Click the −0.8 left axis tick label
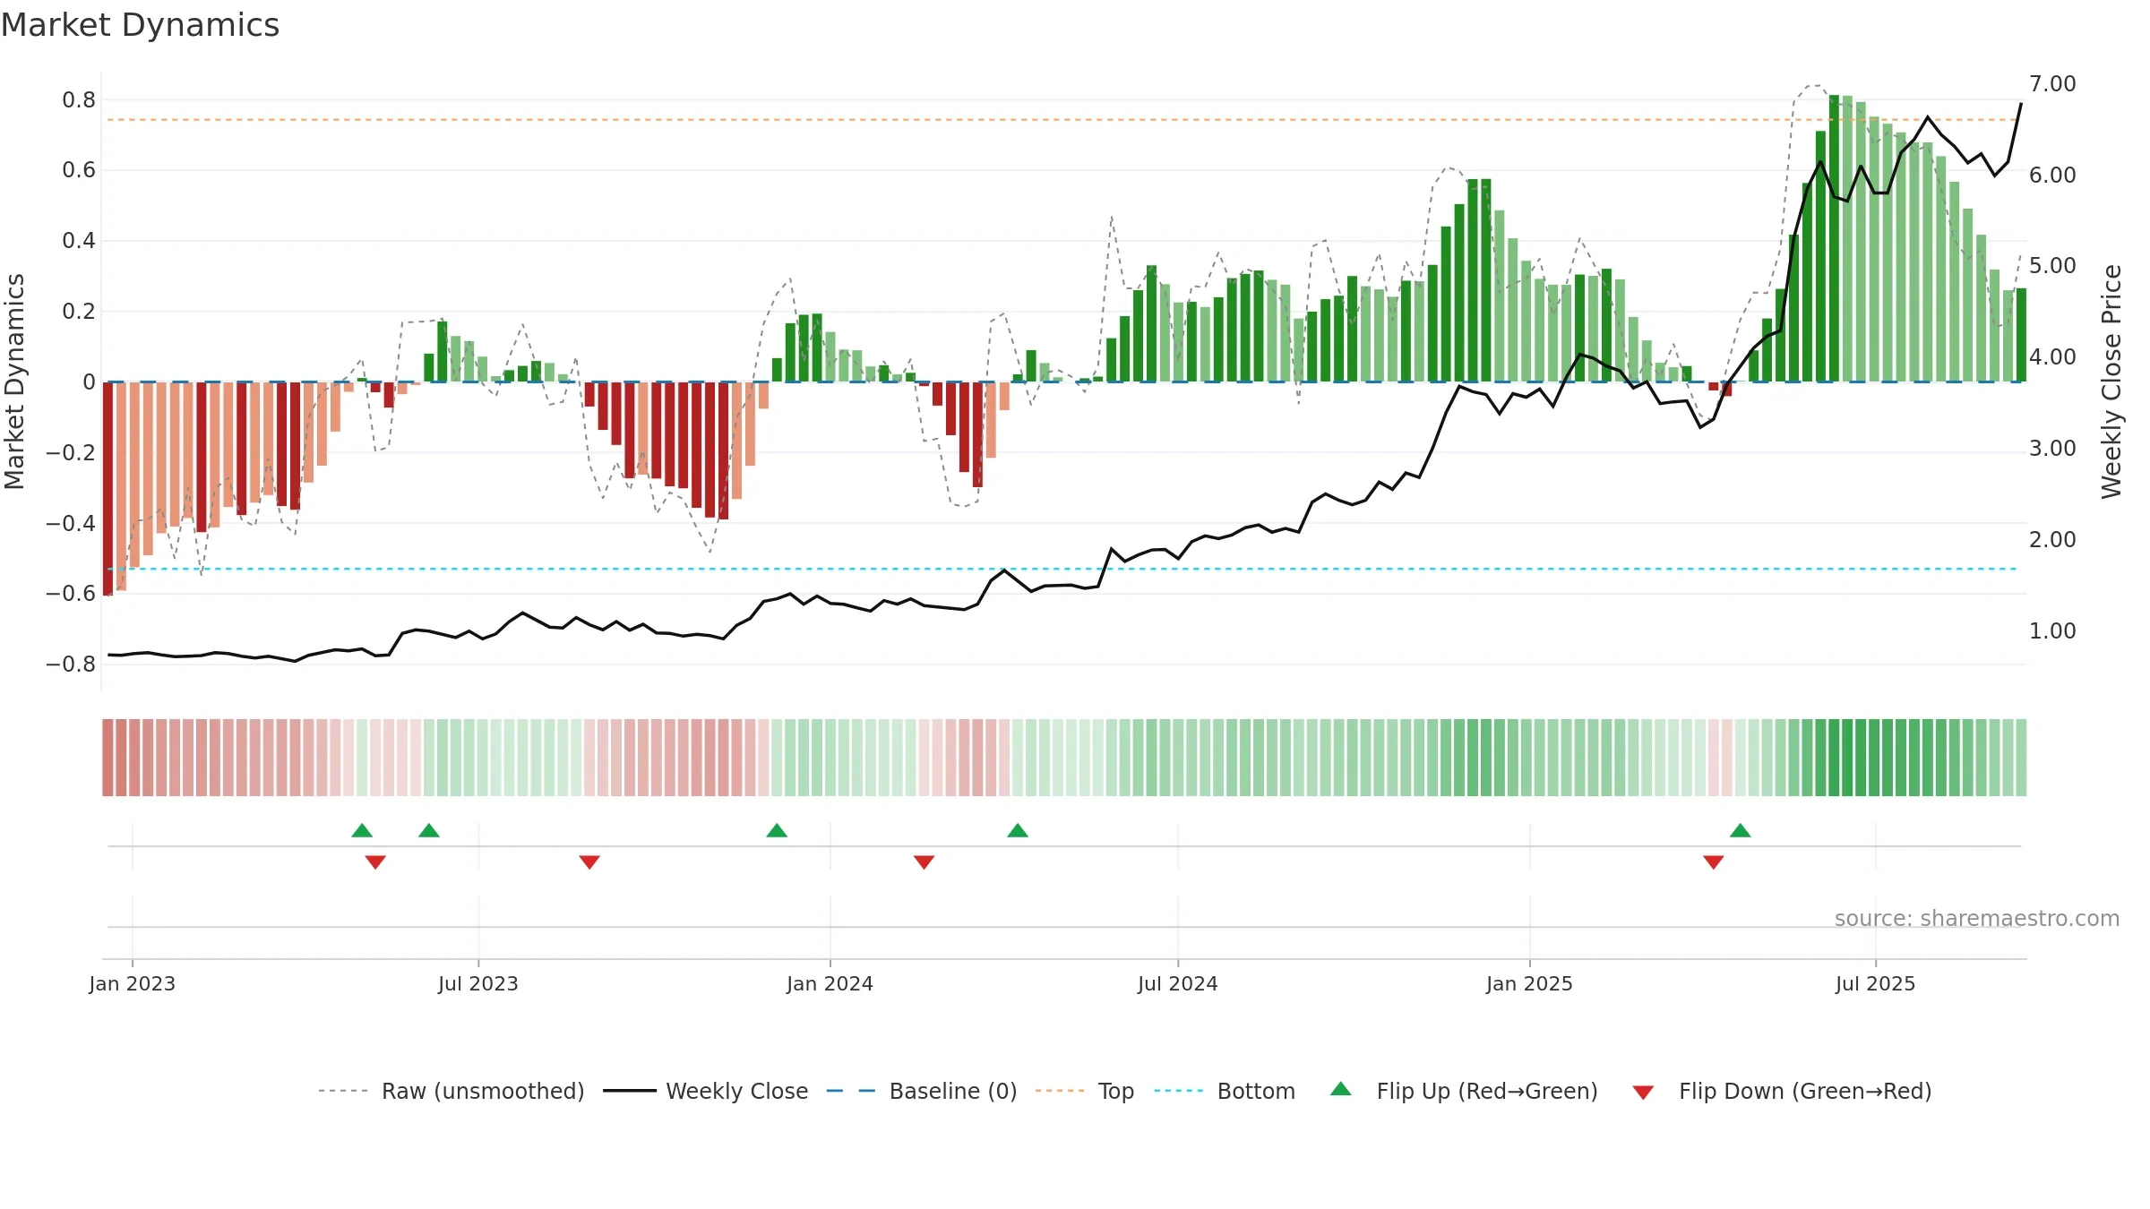The width and height of the screenshot is (2150, 1209). pos(71,664)
